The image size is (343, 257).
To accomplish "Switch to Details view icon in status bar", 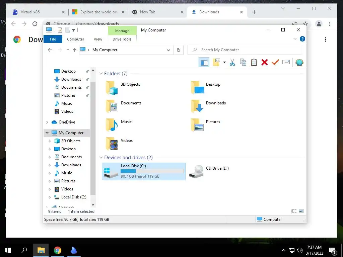I will [x=293, y=211].
